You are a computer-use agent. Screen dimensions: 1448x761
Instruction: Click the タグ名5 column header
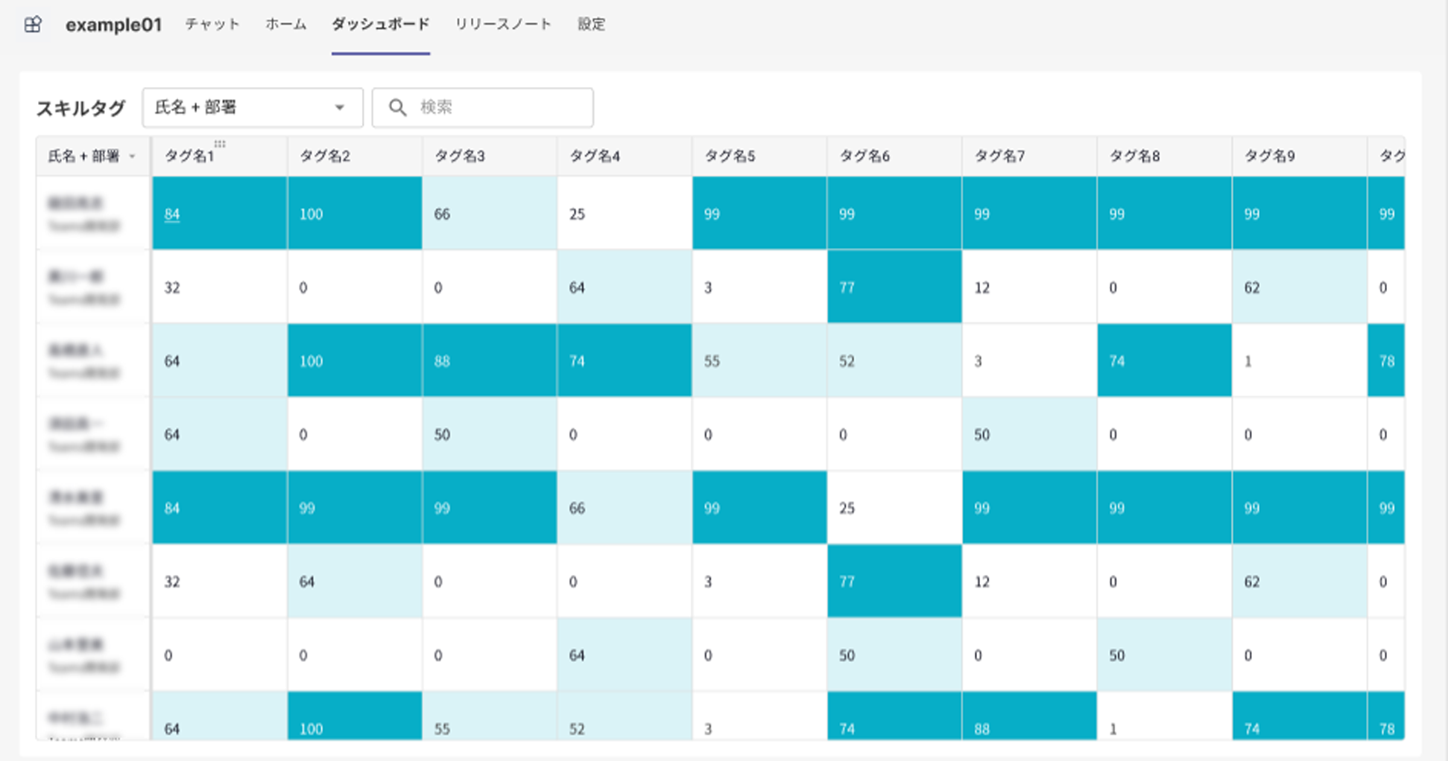pyautogui.click(x=730, y=156)
